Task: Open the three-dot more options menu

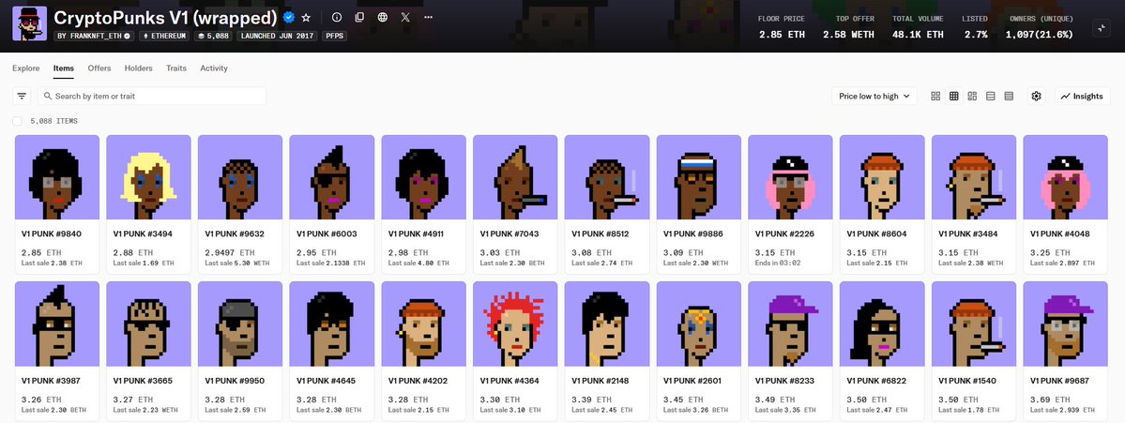Action: pos(429,17)
